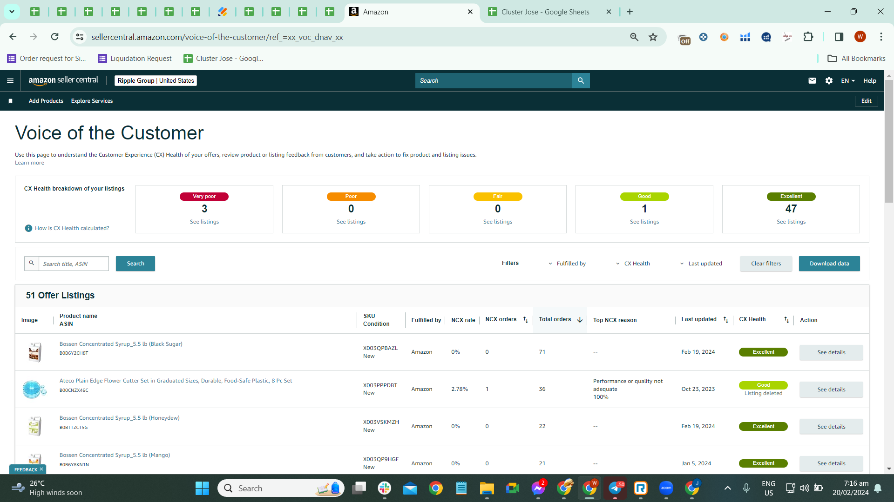Click the Learn more link

pyautogui.click(x=29, y=163)
